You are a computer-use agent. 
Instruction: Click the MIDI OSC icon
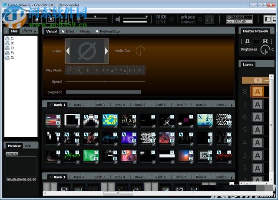pos(162,19)
